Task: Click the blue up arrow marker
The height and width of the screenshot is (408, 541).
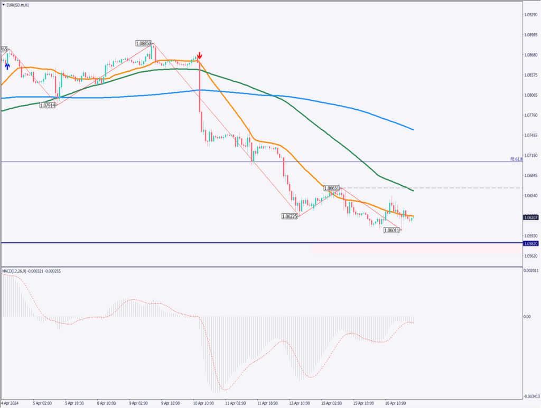Action: pyautogui.click(x=7, y=64)
